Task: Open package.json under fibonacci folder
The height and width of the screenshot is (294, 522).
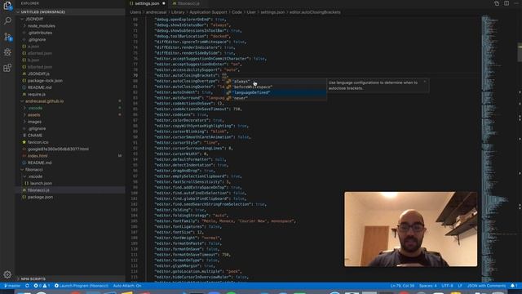Action: (x=40, y=197)
